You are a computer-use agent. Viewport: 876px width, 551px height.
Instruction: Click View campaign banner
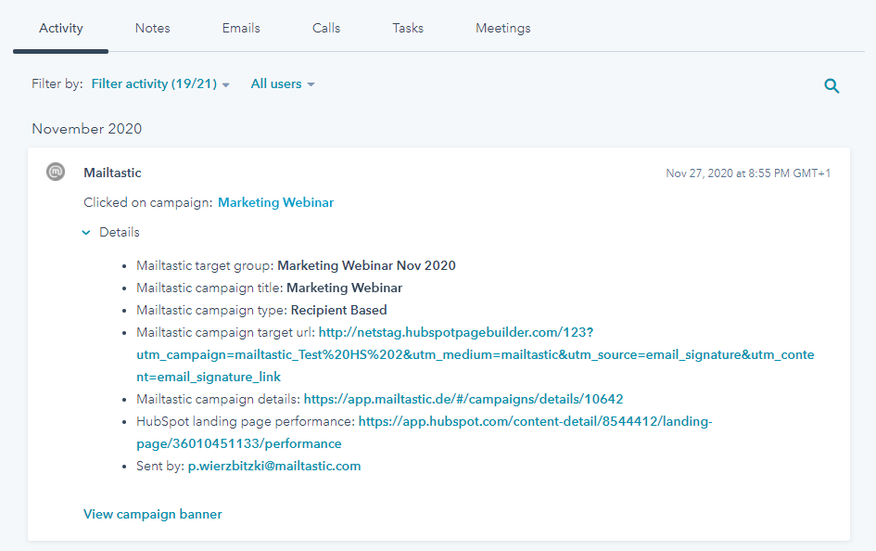click(153, 514)
